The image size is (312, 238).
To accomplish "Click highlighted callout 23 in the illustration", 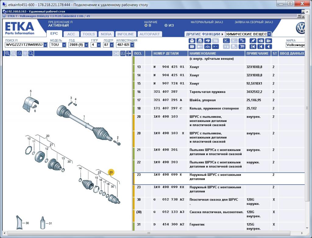I will 111,172.
